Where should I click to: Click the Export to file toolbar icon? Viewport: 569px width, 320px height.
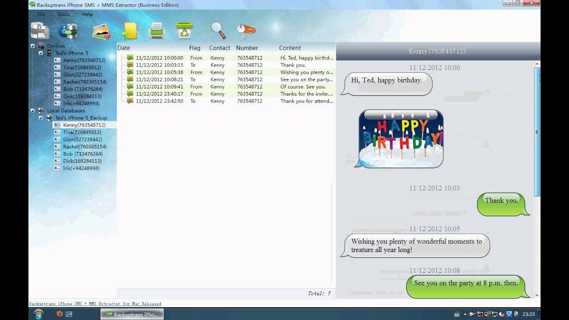point(129,31)
